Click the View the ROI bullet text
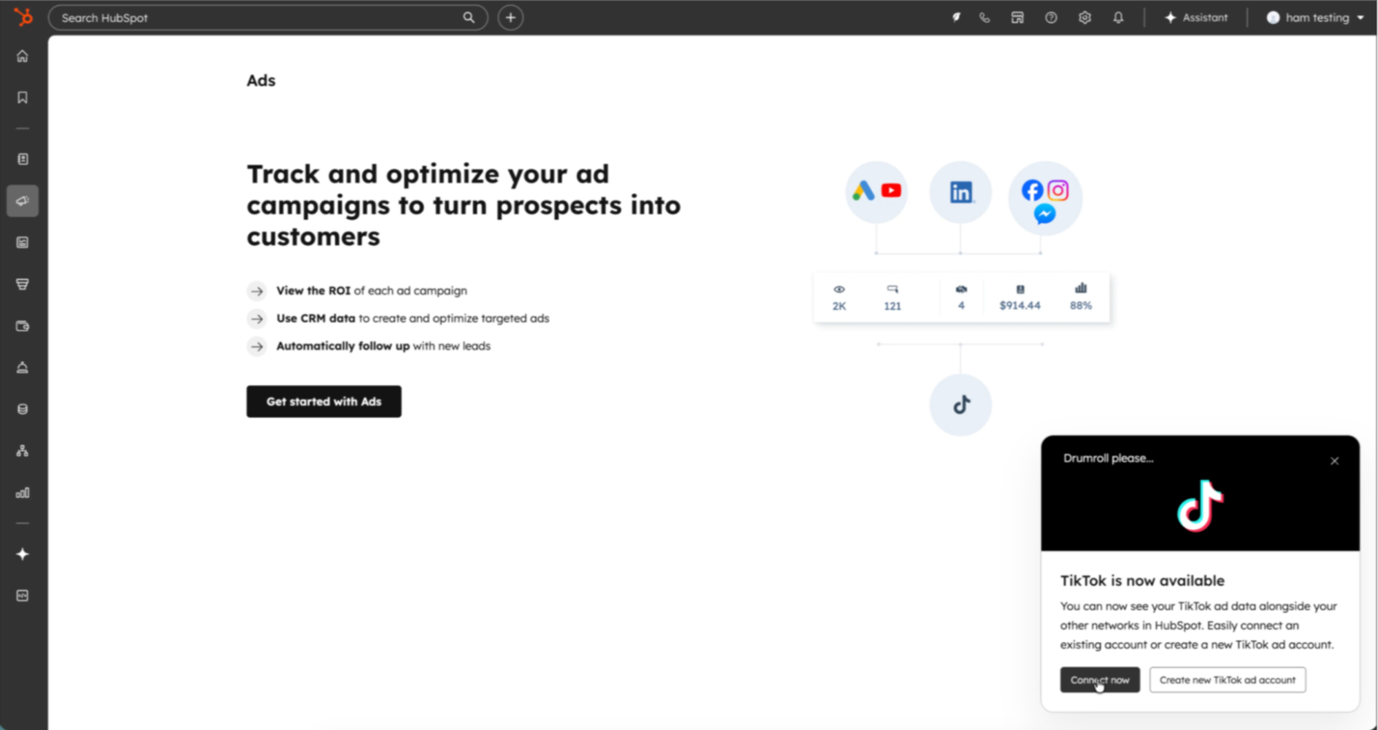 click(372, 291)
